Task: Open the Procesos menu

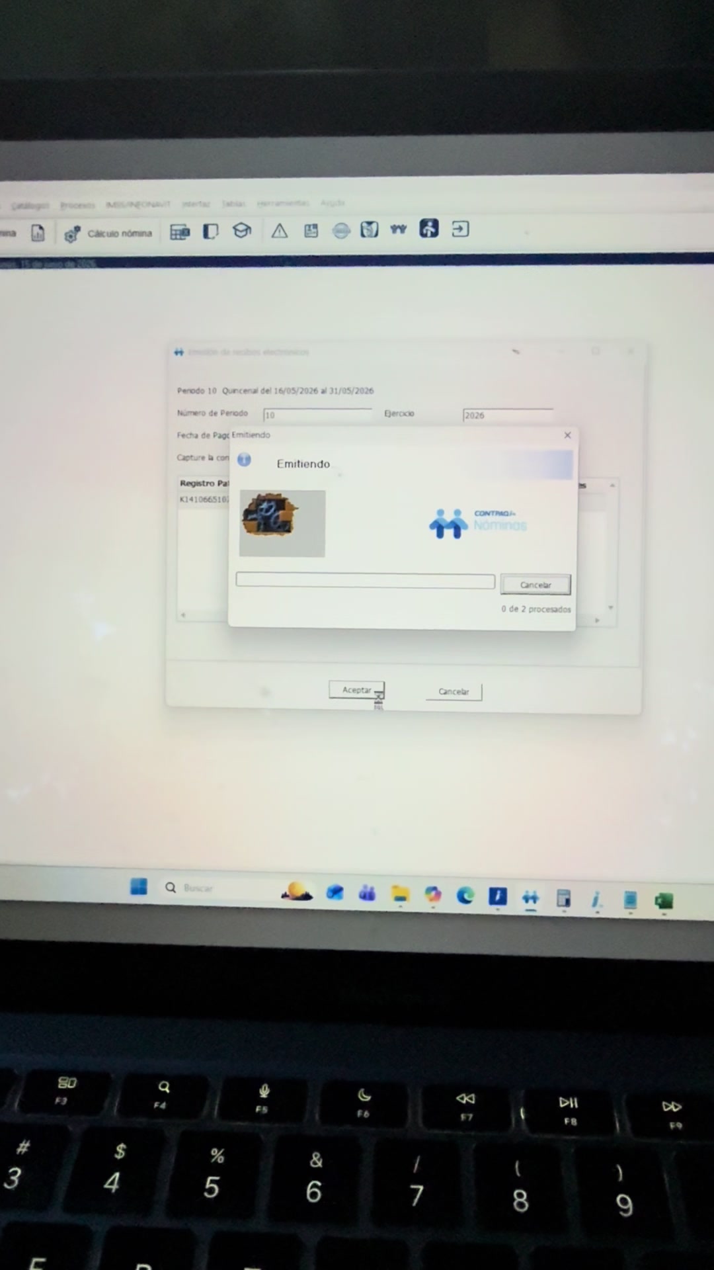Action: tap(78, 205)
